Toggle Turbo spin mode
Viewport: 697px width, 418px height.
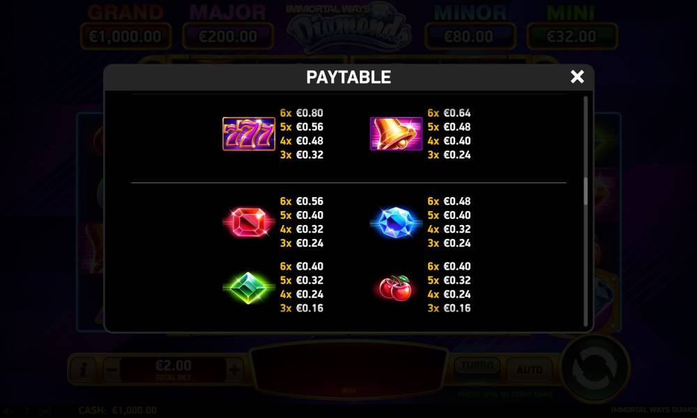[x=477, y=366]
